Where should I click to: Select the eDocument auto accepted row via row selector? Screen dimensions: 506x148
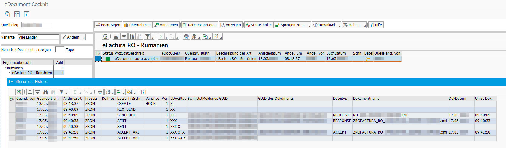98,59
